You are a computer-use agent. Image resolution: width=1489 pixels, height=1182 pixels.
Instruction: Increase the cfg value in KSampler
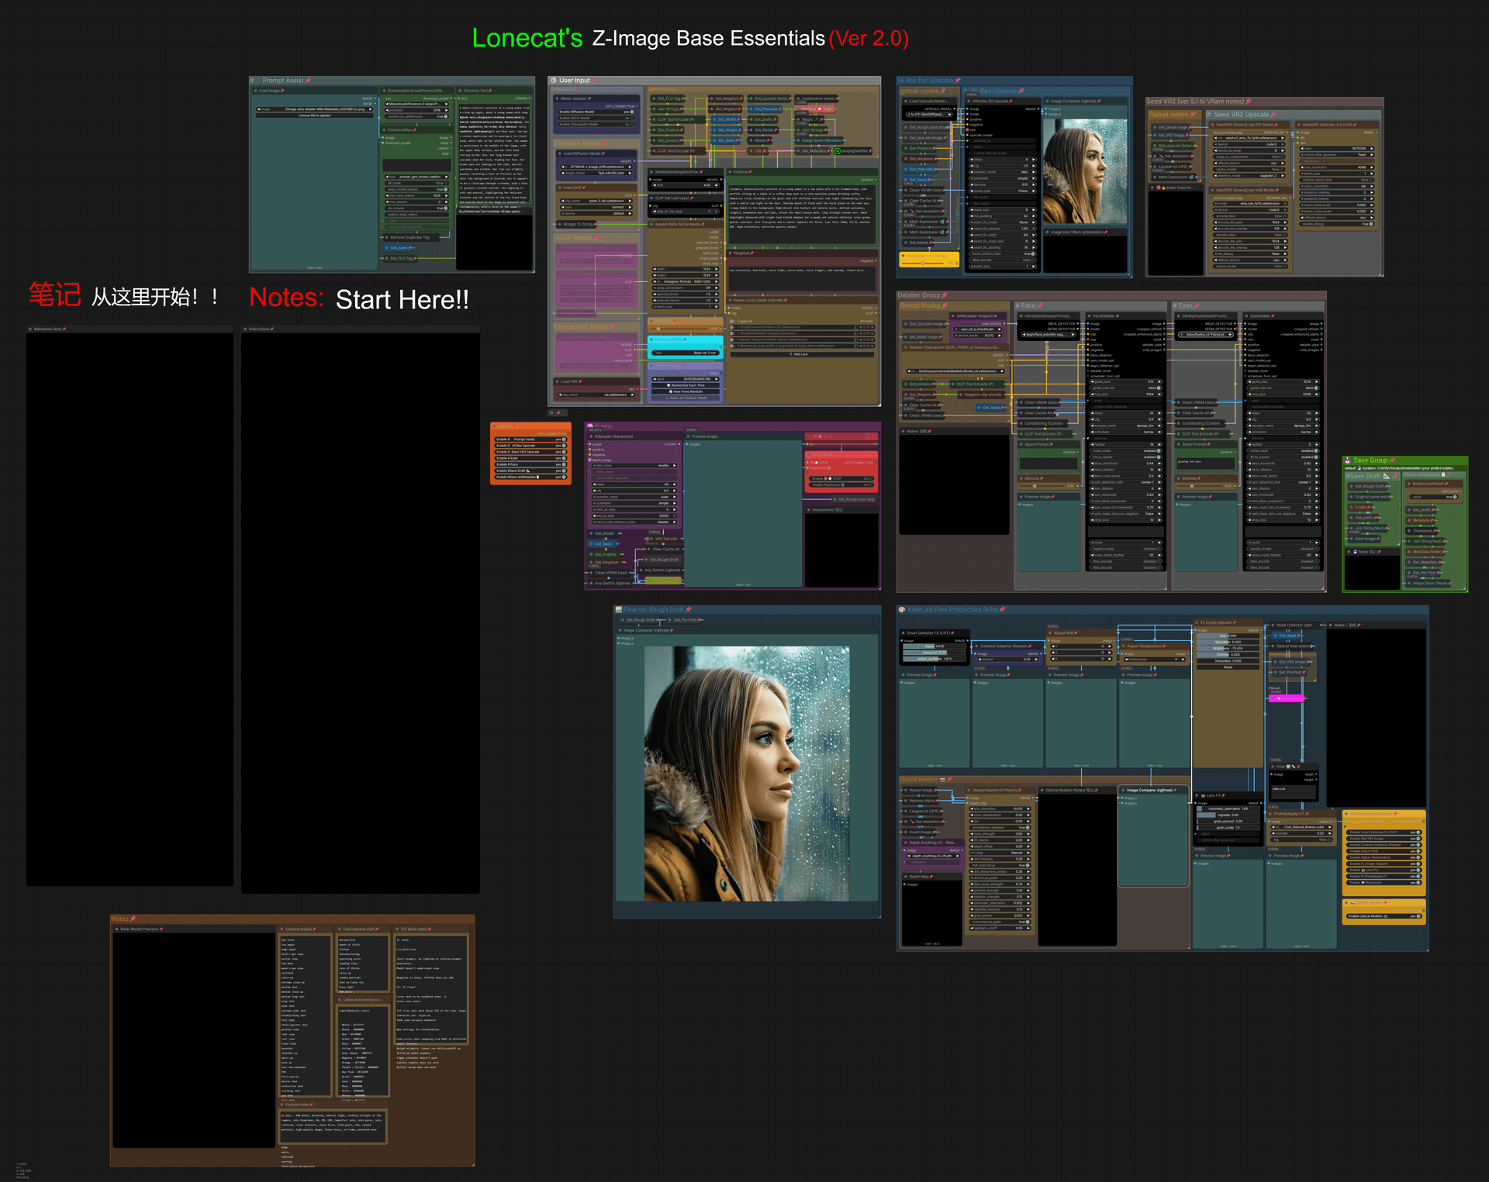[675, 491]
